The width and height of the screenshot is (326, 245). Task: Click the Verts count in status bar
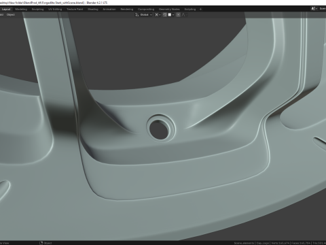tap(280, 243)
